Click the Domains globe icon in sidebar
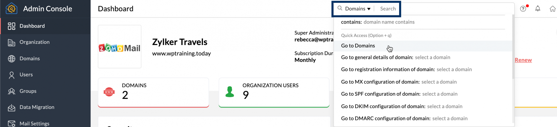The image size is (557, 127). point(11,59)
